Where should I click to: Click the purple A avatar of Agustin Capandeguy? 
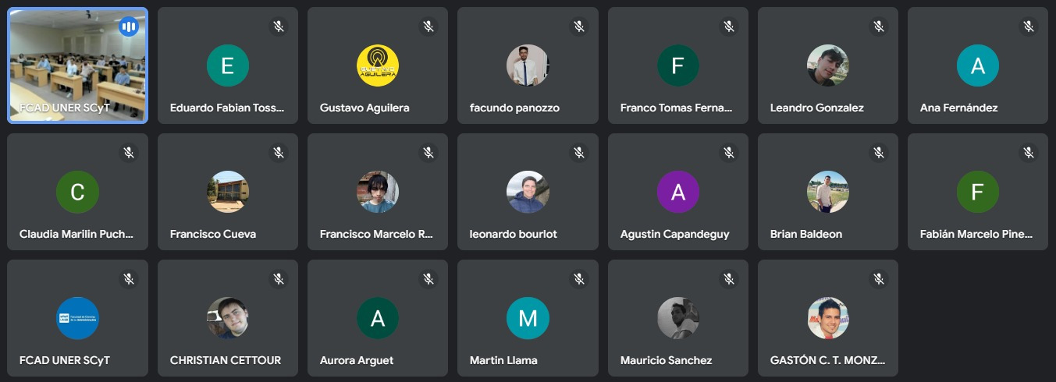click(x=678, y=192)
